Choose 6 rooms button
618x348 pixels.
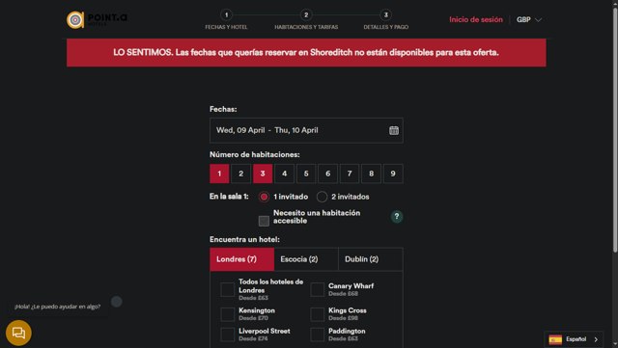point(328,174)
